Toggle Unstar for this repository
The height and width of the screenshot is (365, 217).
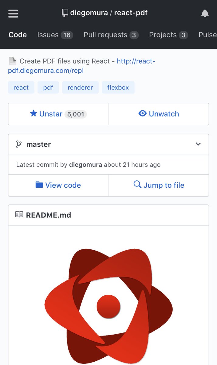click(x=58, y=114)
